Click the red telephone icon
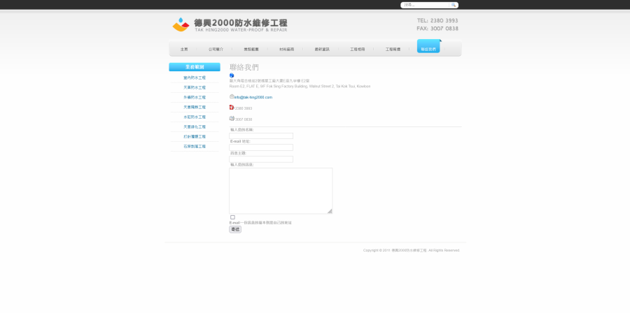The width and height of the screenshot is (630, 313). tap(232, 108)
